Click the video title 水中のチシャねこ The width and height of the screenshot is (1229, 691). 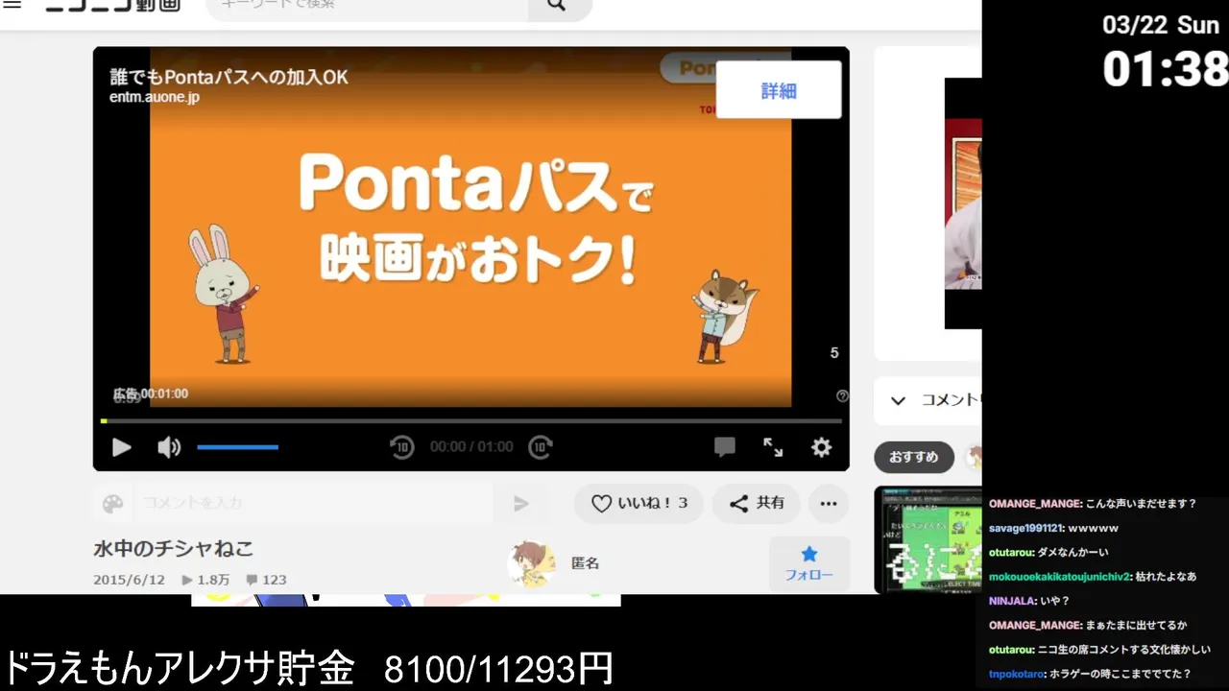click(x=174, y=549)
